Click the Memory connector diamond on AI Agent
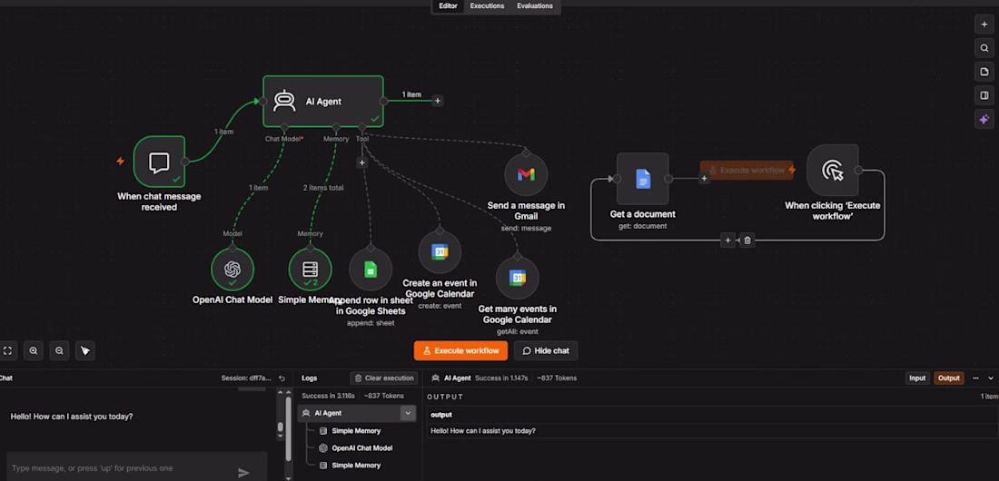 point(336,127)
